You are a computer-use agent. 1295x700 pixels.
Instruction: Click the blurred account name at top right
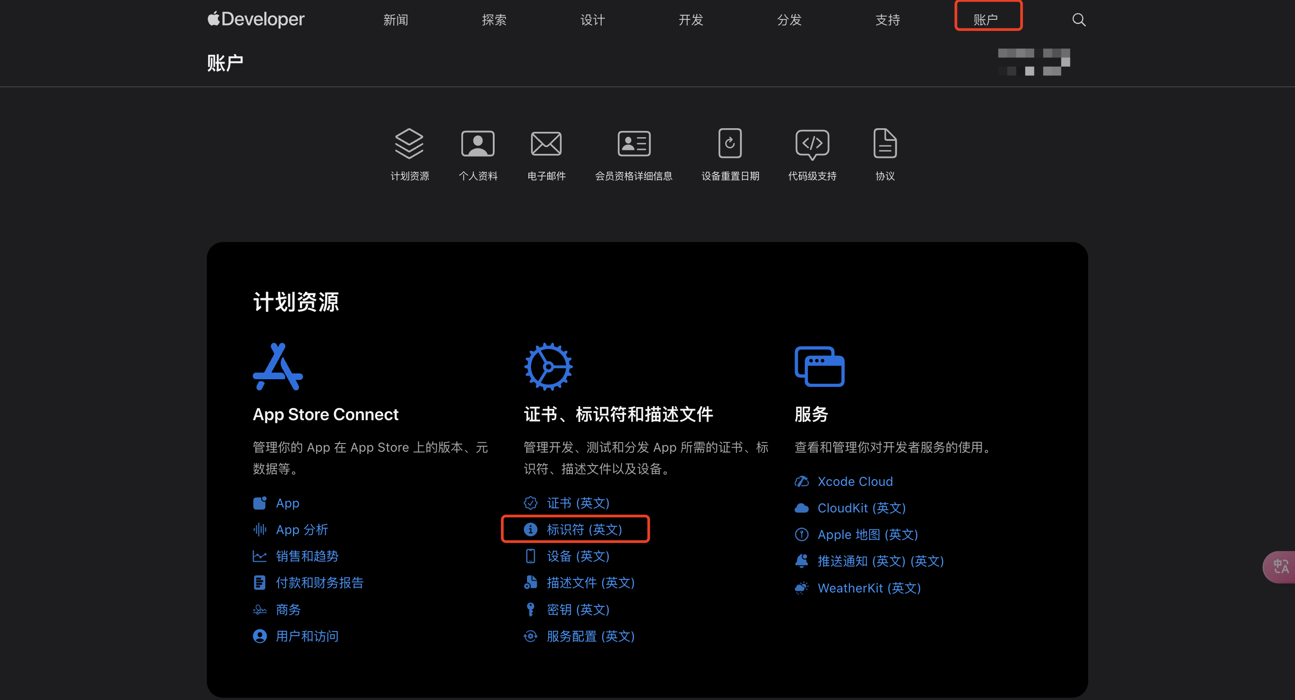click(x=1034, y=62)
